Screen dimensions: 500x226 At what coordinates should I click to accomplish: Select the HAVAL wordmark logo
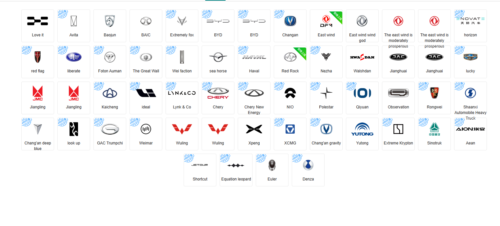(254, 57)
